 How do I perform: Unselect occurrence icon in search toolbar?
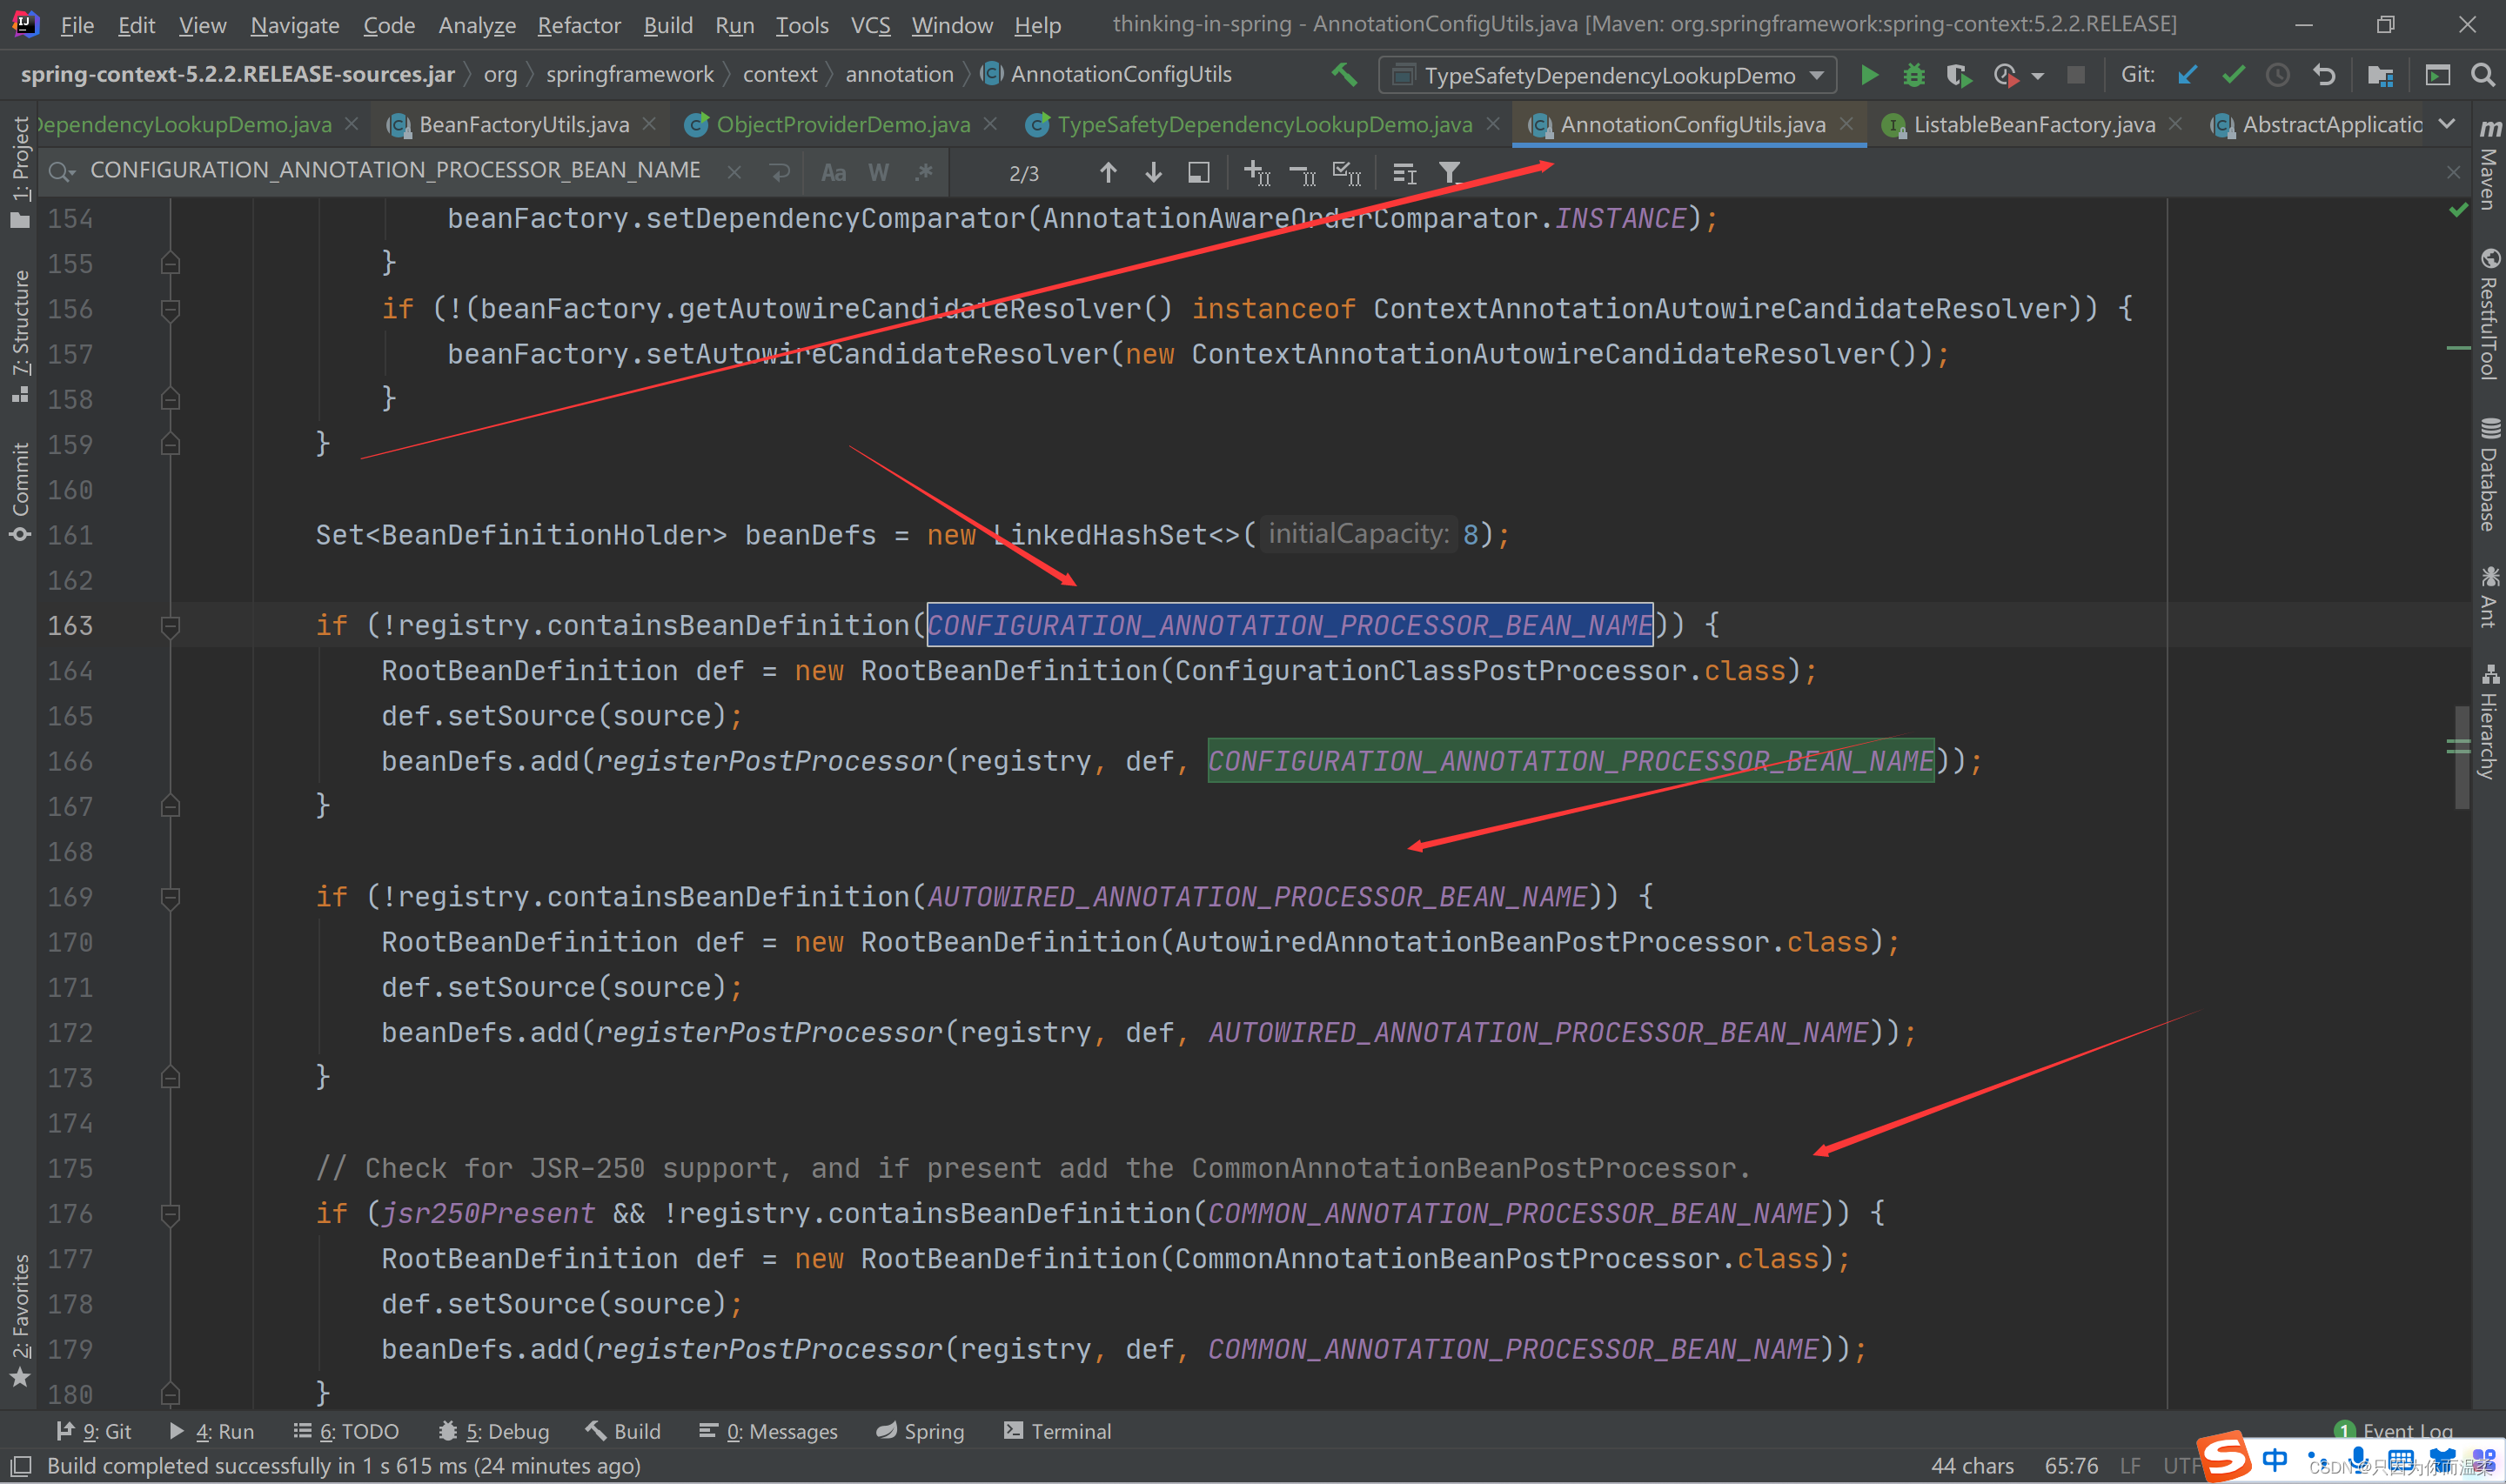pyautogui.click(x=1302, y=173)
